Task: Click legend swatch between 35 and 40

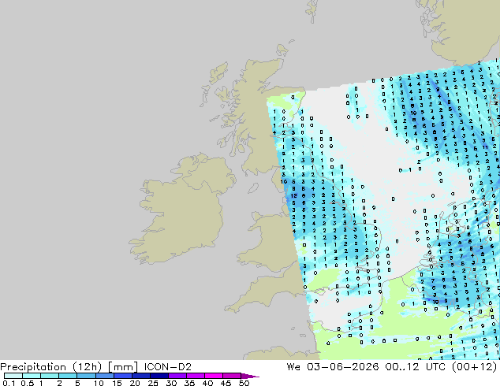Action: [195, 376]
